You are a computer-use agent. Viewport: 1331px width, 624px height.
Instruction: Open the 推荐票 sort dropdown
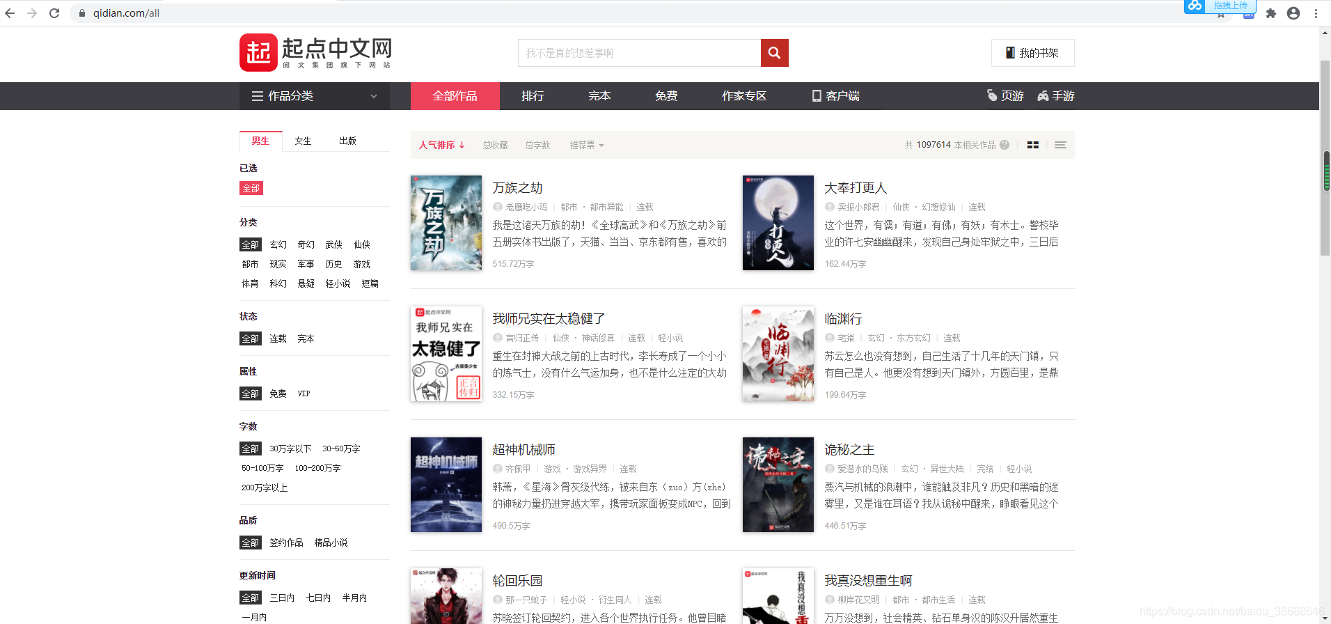[587, 145]
